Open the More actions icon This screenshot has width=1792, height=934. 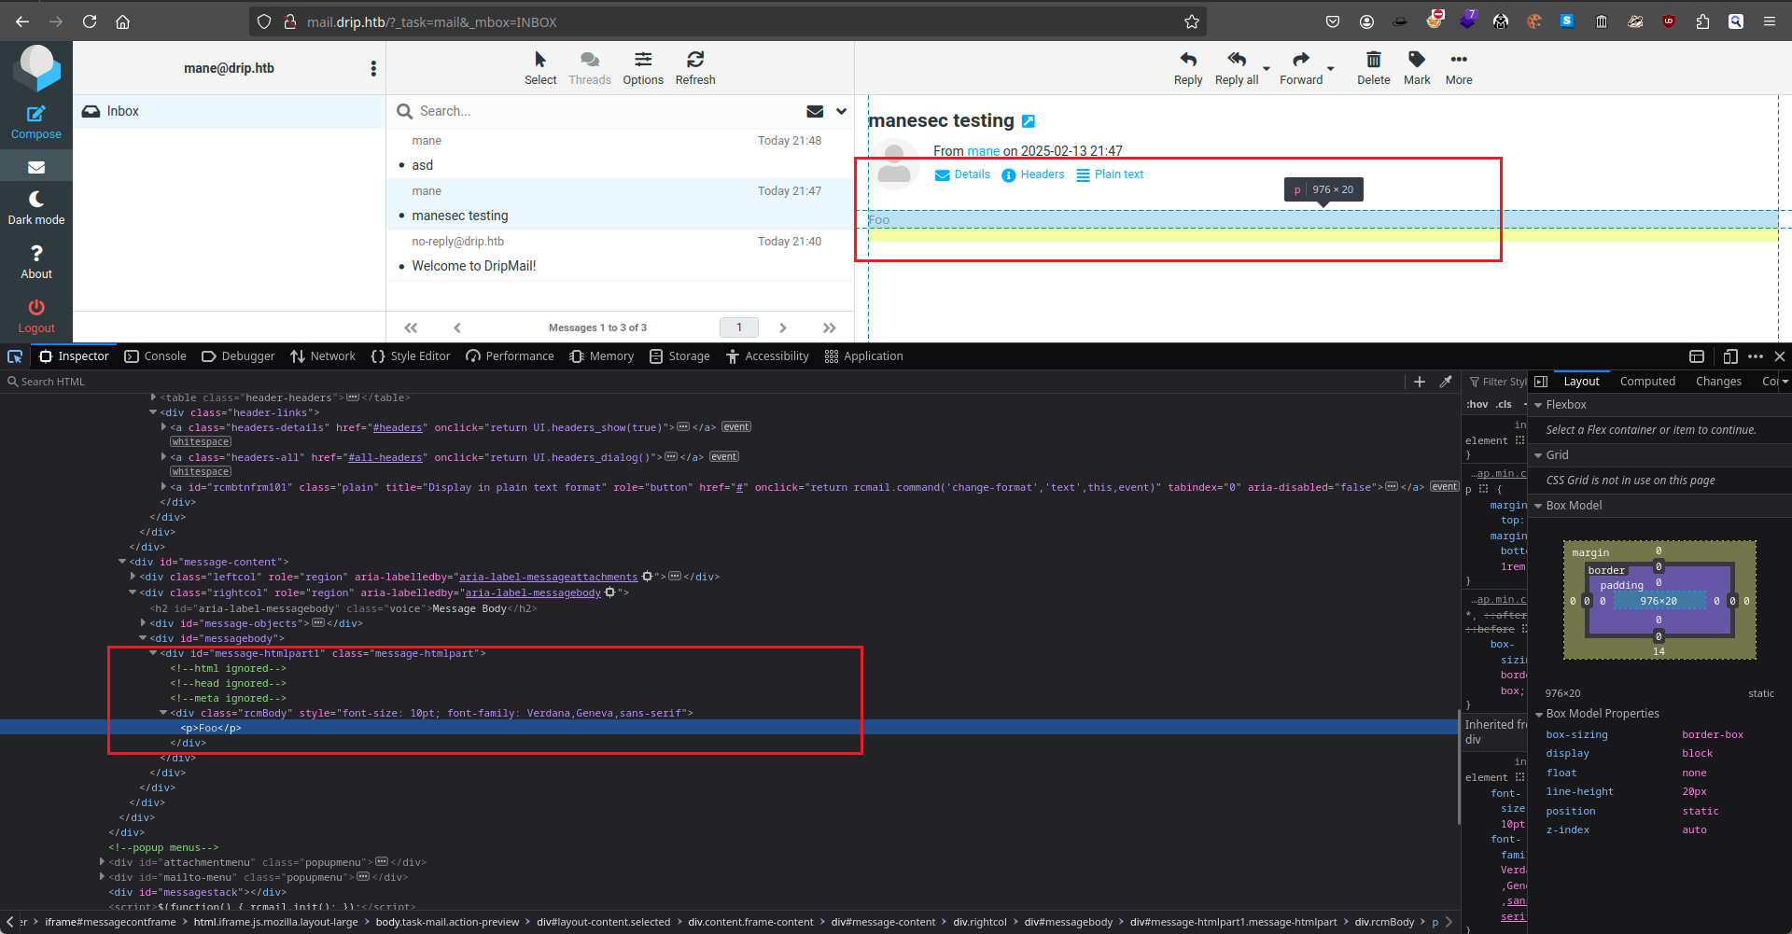1458,60
